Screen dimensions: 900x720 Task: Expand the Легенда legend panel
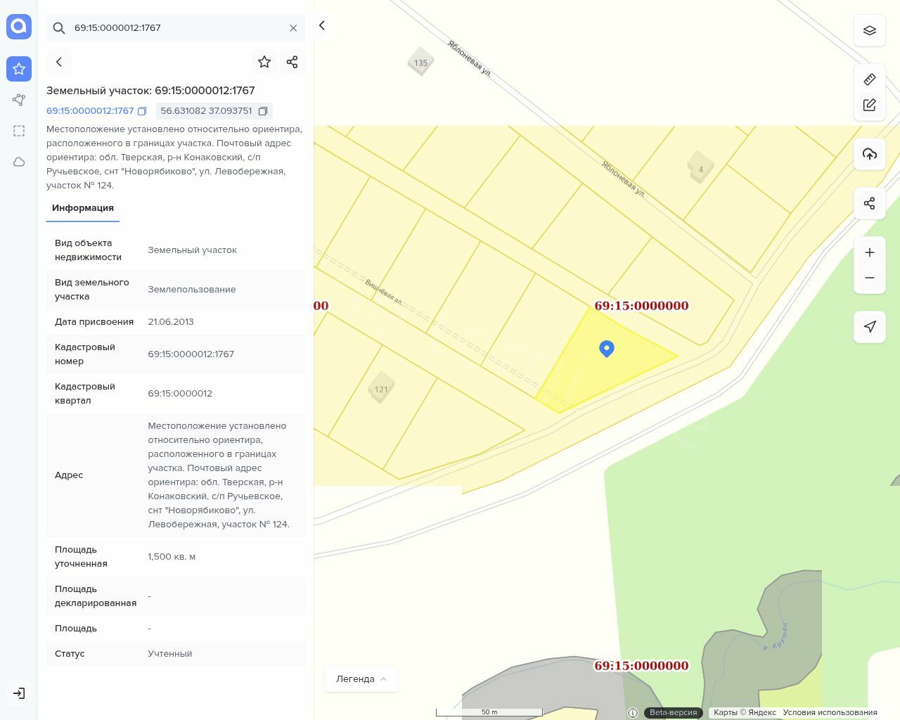[361, 679]
